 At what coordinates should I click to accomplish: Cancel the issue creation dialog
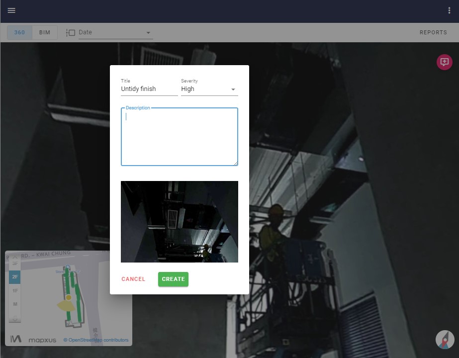[133, 279]
